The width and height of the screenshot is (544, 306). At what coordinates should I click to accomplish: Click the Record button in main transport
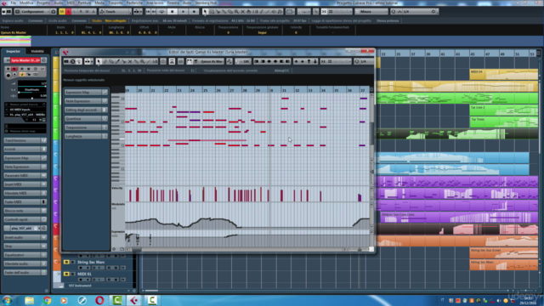click(194, 11)
